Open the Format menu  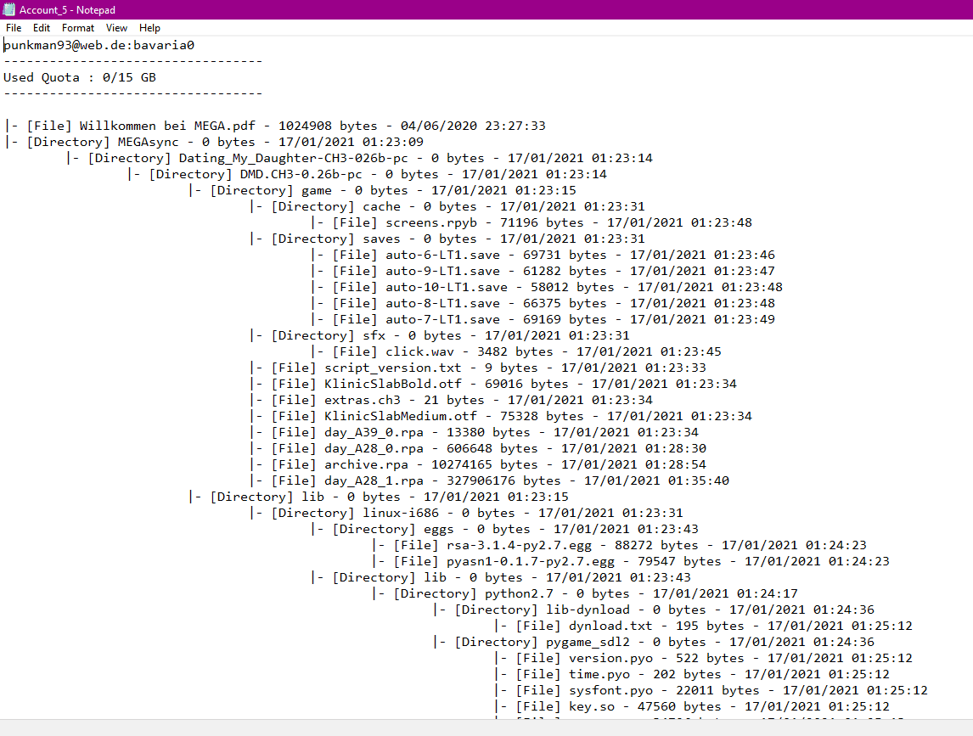[78, 28]
